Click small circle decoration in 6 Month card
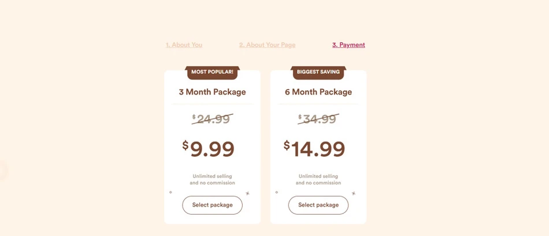The width and height of the screenshot is (549, 236). (x=277, y=192)
